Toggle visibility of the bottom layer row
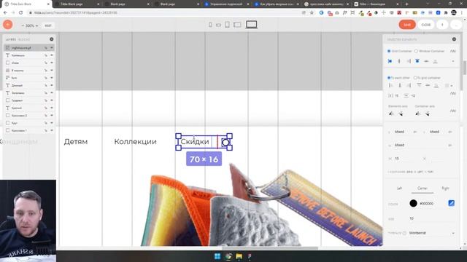 pyautogui.click(x=52, y=130)
